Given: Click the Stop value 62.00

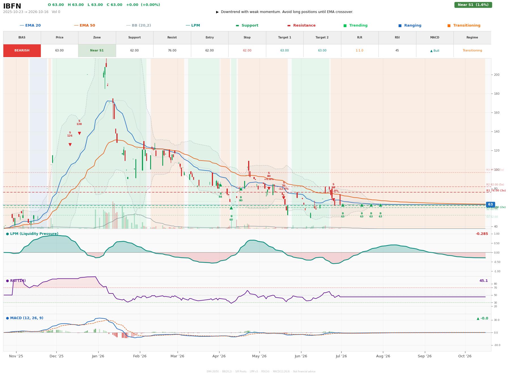Looking at the screenshot, I should pyautogui.click(x=247, y=51).
